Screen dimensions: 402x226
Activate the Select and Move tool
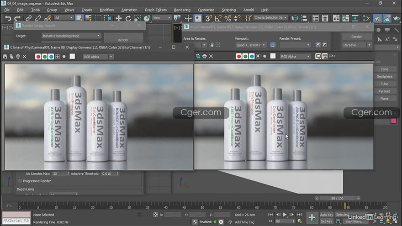(118, 18)
